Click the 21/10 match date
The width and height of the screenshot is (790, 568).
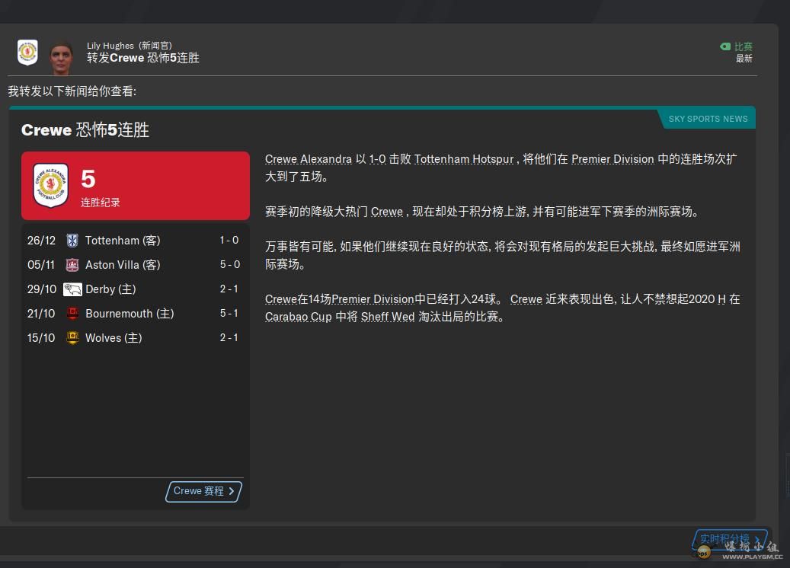41,313
